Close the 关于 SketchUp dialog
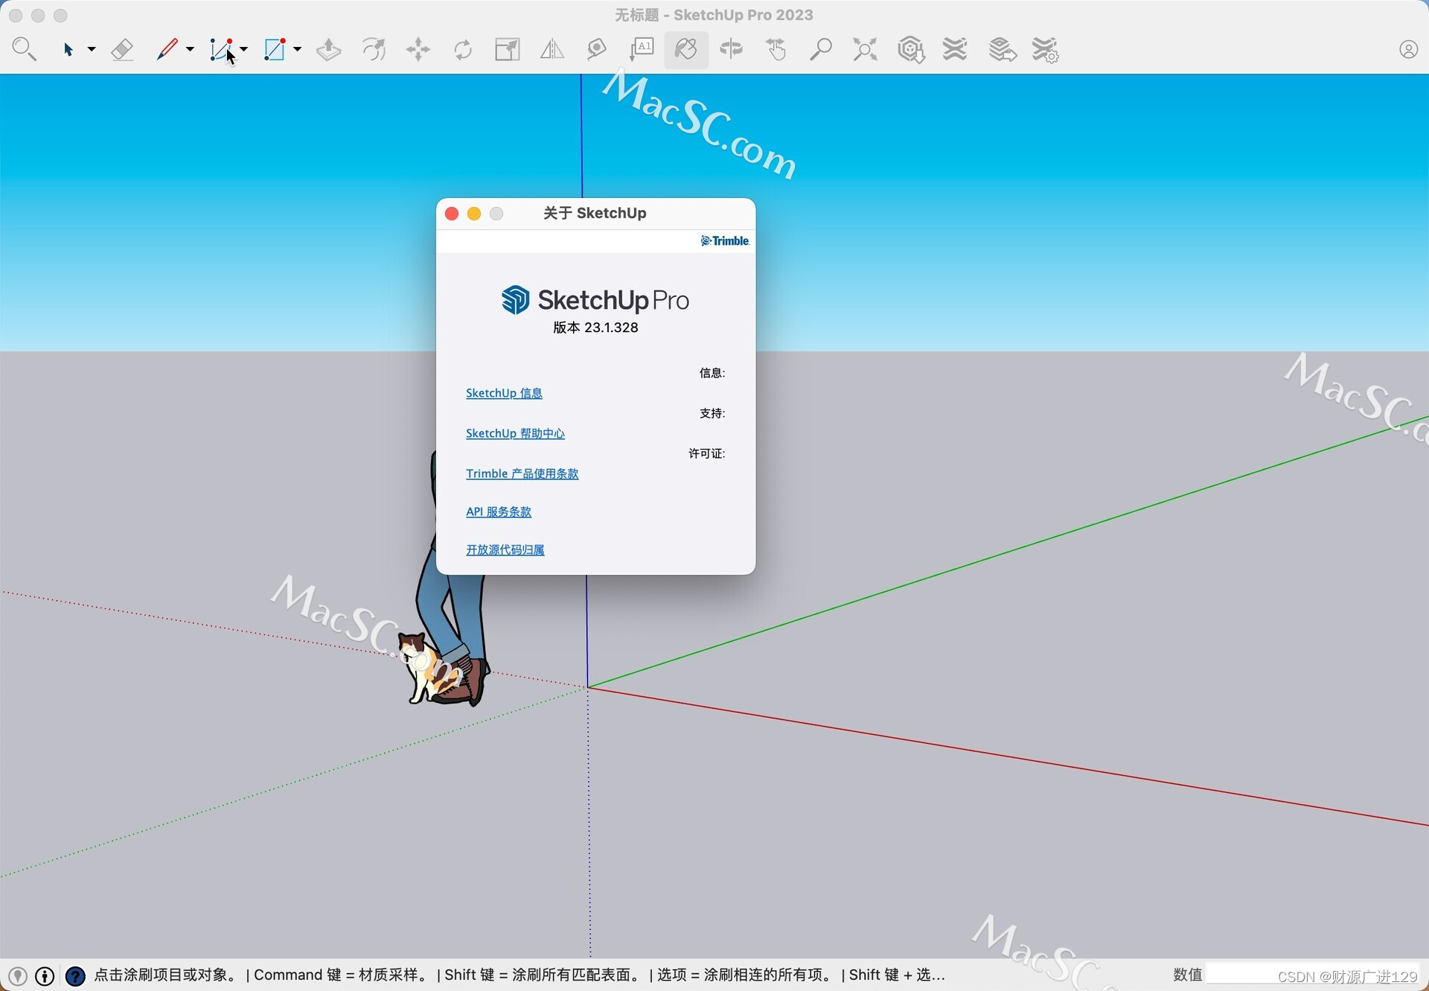The image size is (1429, 991). click(x=452, y=214)
